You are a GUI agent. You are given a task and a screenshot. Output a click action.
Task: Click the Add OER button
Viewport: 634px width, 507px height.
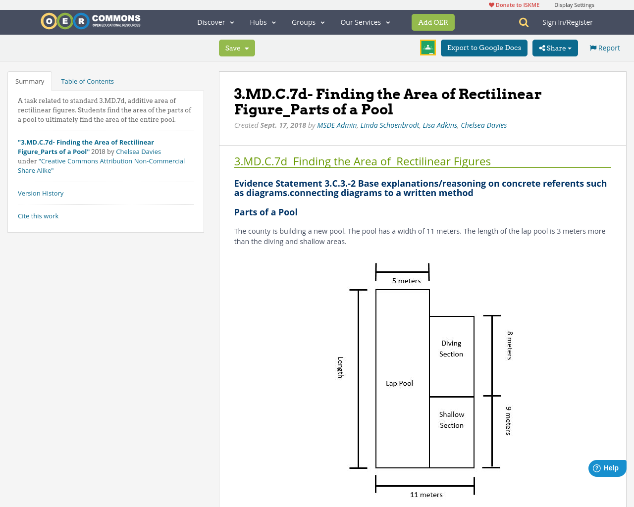point(433,22)
